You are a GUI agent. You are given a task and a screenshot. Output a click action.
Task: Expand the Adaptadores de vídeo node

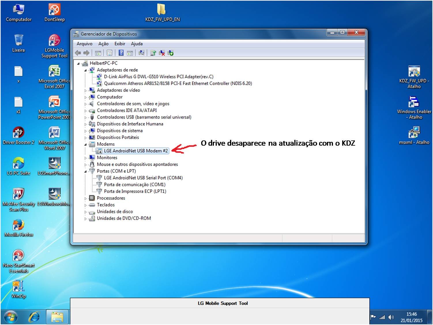85,91
